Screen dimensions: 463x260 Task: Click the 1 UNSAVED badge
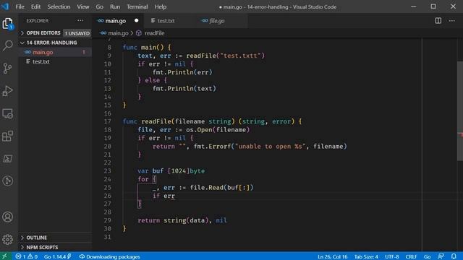click(x=77, y=33)
